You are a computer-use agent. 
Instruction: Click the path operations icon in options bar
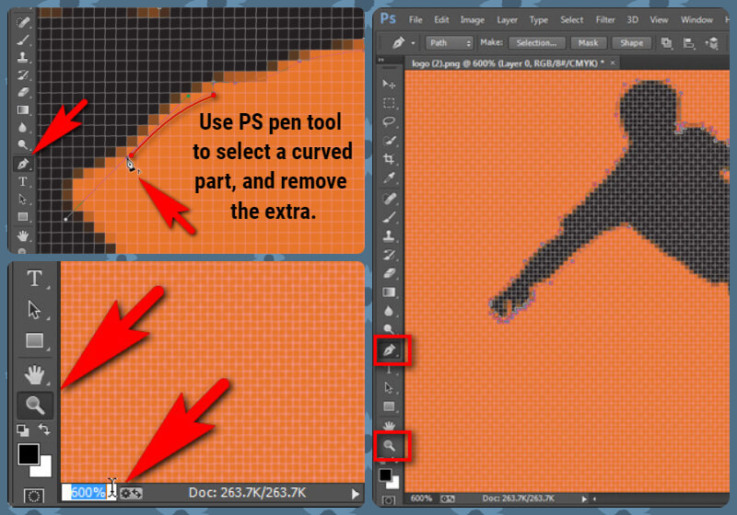666,42
